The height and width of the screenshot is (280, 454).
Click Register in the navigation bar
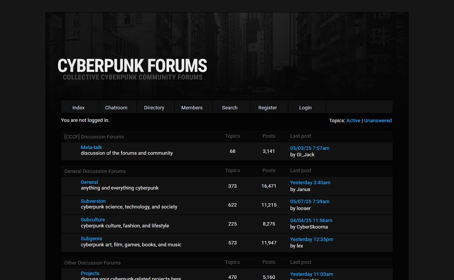tap(267, 107)
